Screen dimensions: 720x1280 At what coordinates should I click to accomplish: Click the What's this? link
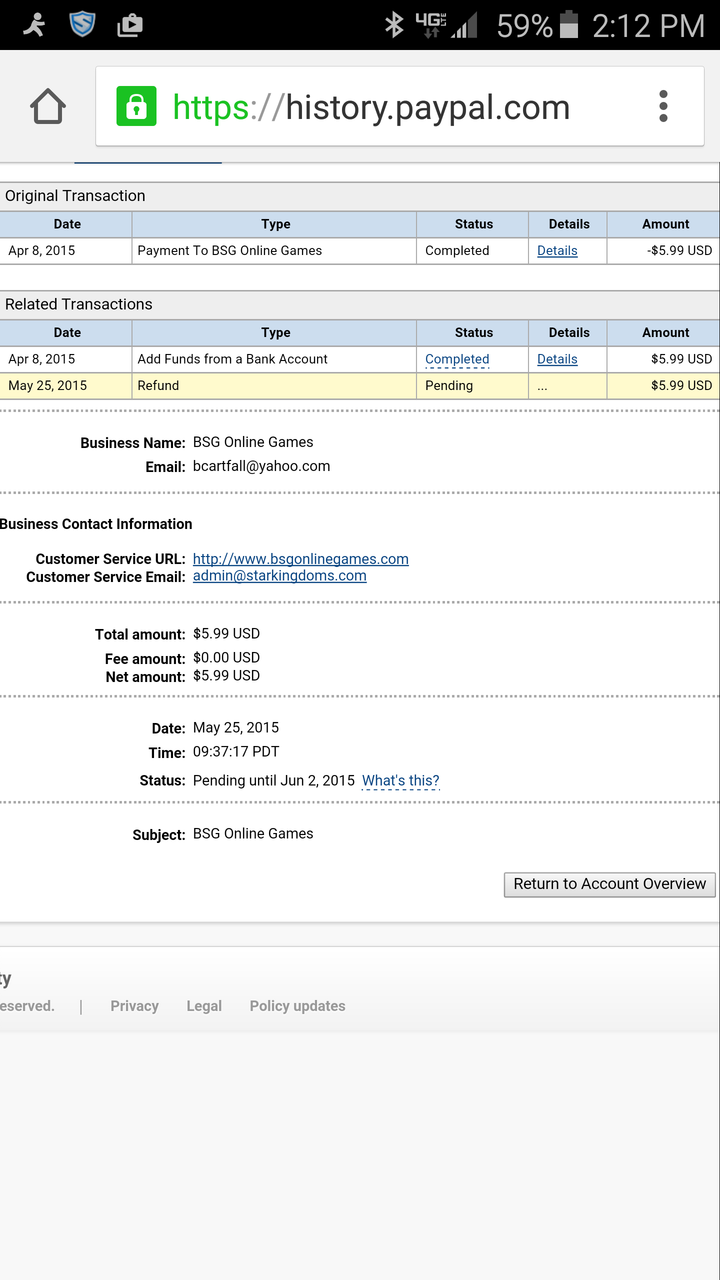pyautogui.click(x=400, y=780)
